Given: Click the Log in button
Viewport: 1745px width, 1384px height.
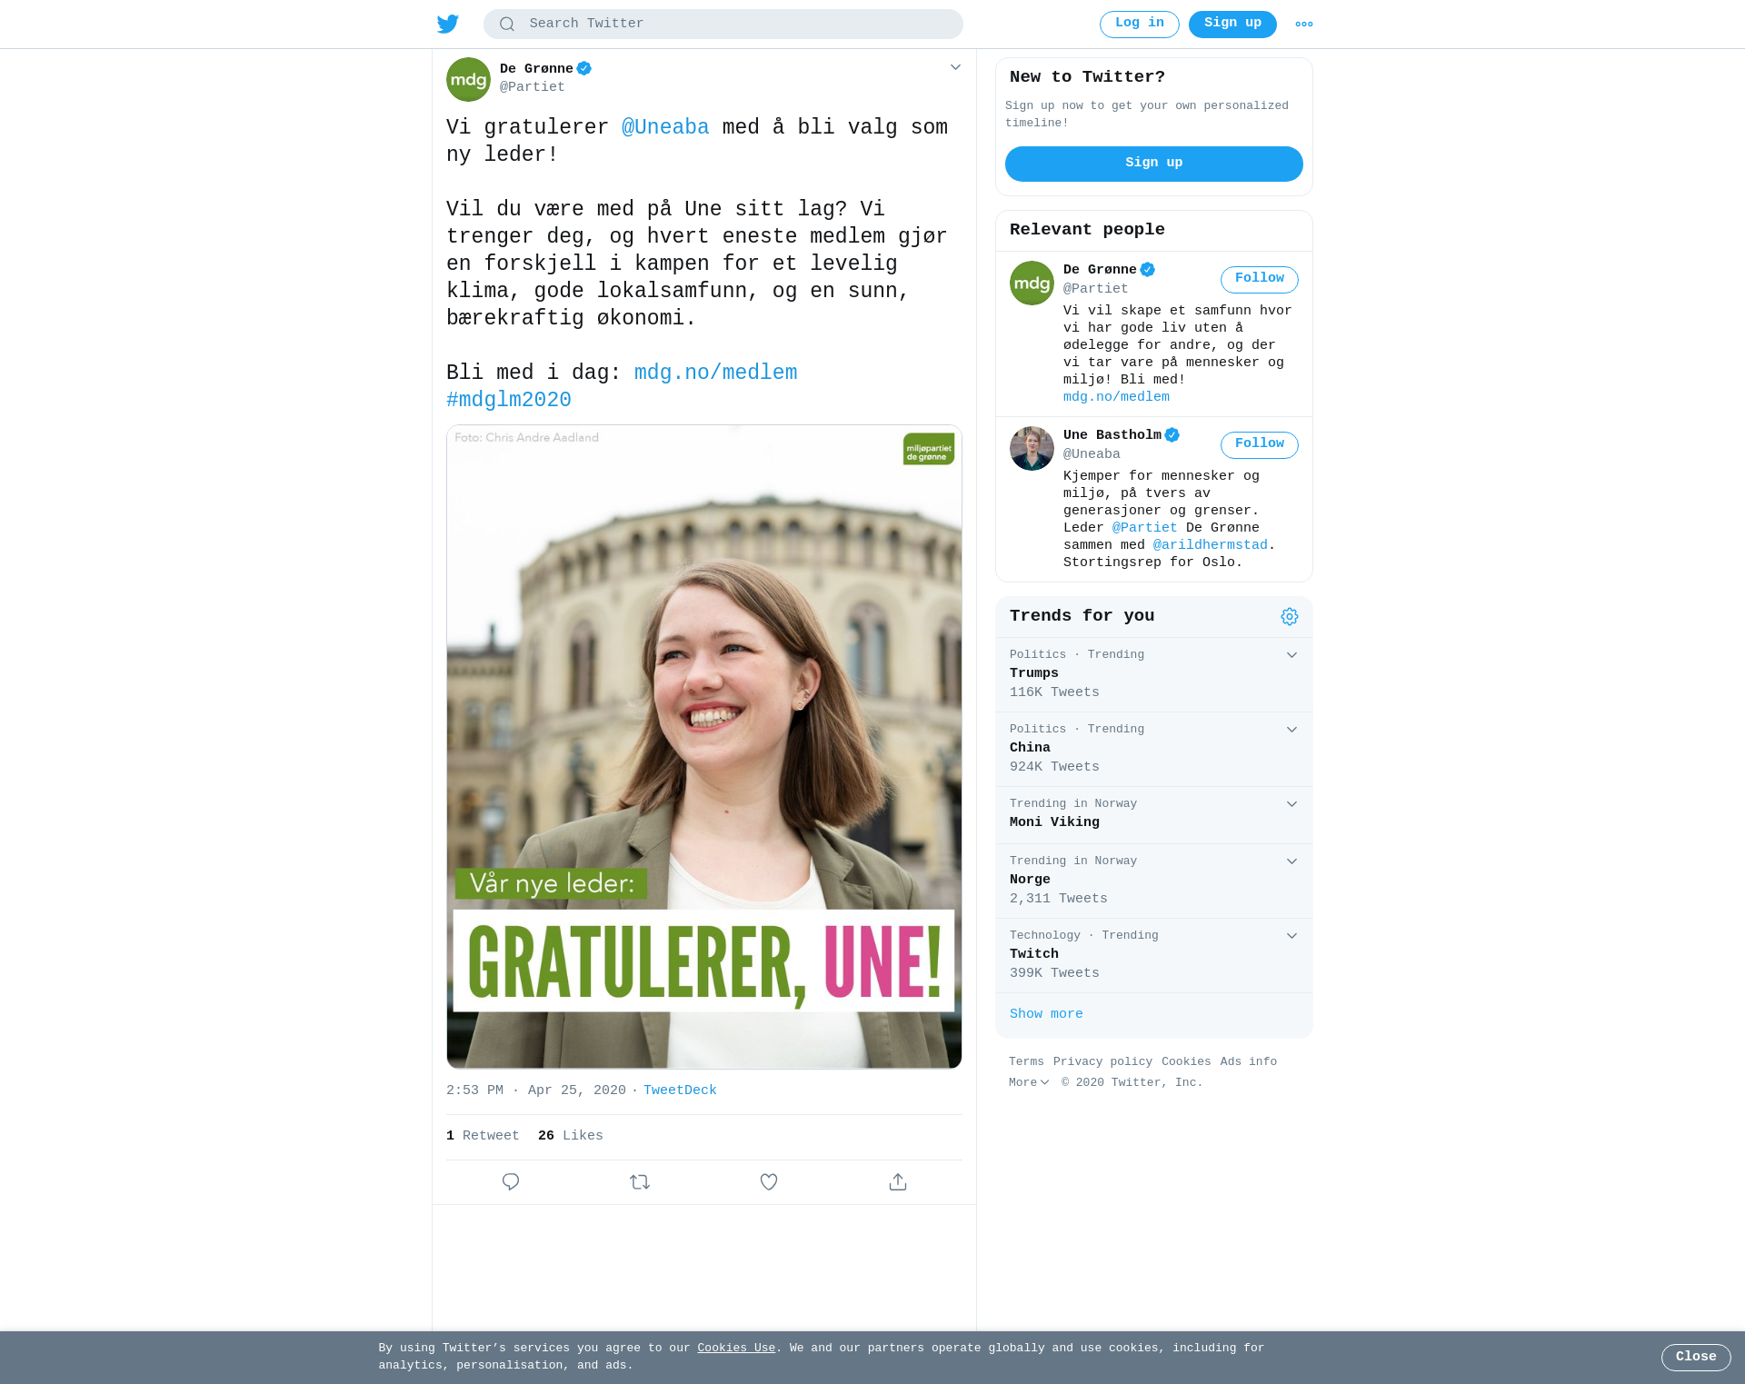Looking at the screenshot, I should pos(1139,24).
